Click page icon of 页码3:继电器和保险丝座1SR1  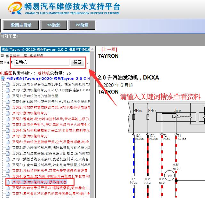(8, 84)
